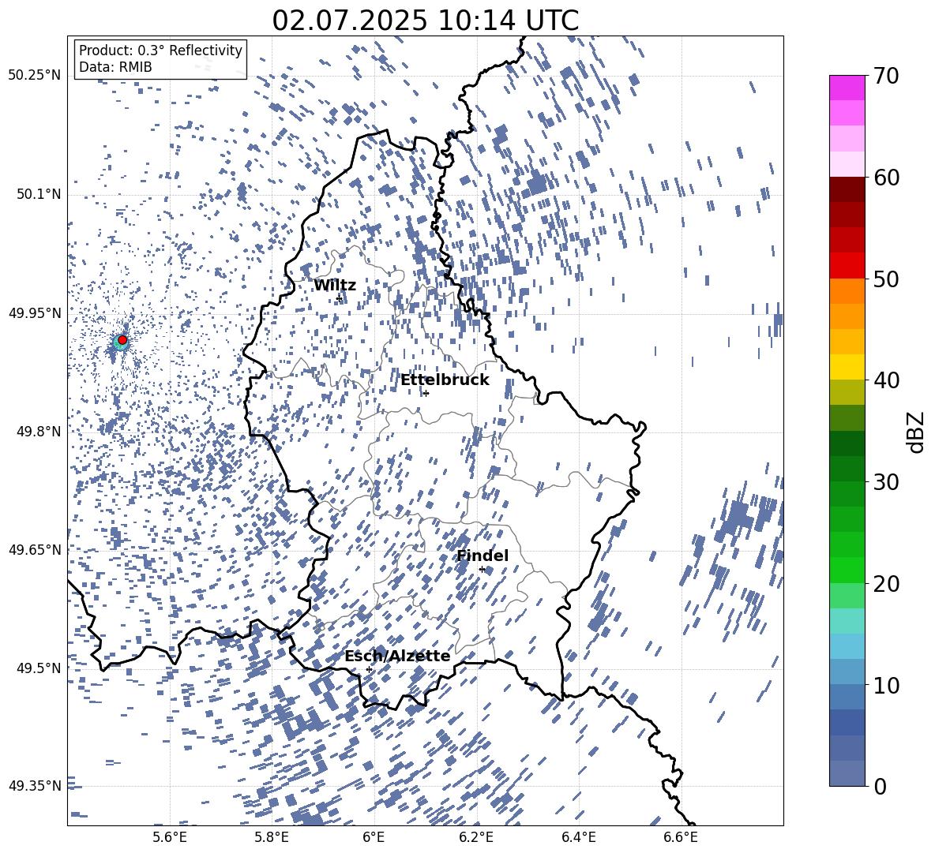
Task: Click the colorbar tick label 20
Action: coord(886,583)
